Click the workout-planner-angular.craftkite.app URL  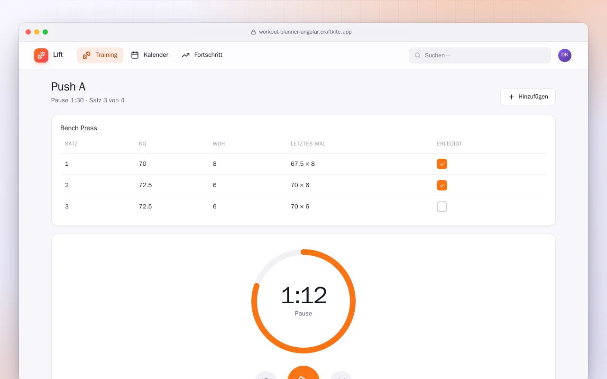click(305, 32)
